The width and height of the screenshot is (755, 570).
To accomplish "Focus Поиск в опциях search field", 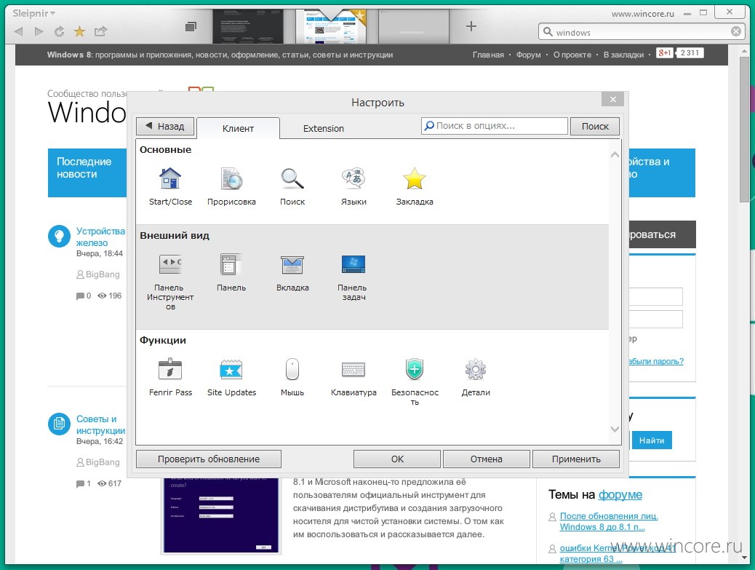I will pos(495,126).
